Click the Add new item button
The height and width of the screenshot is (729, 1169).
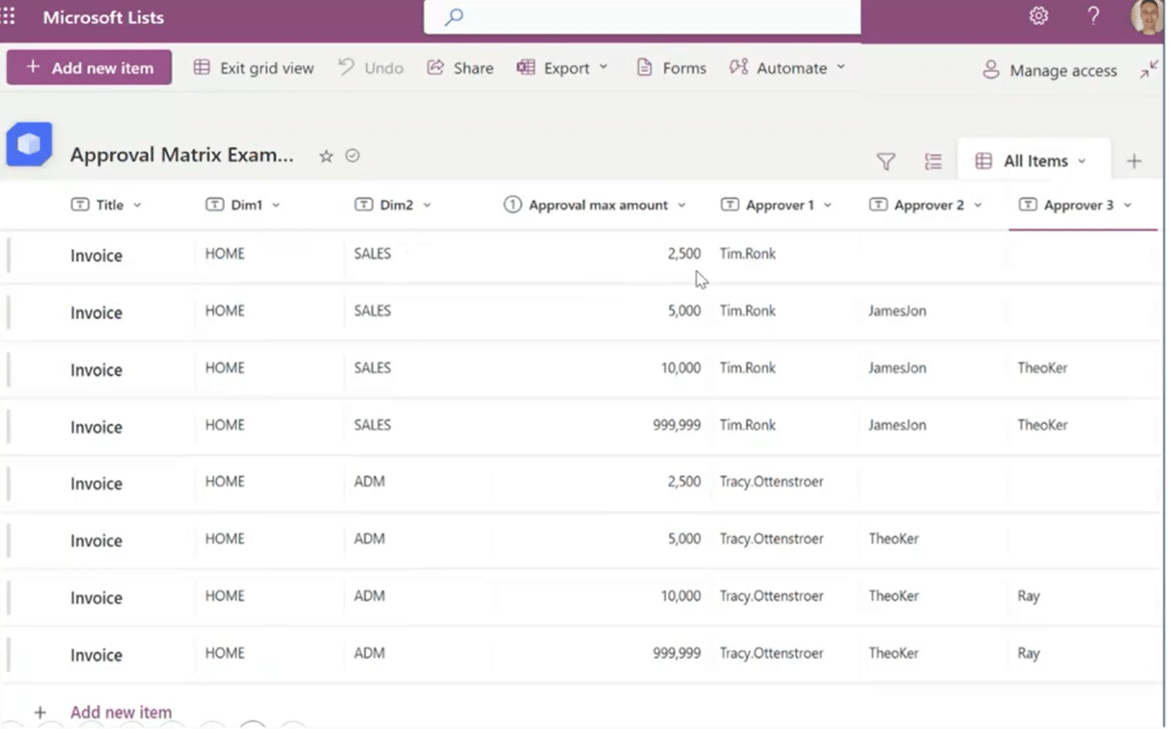(x=88, y=67)
